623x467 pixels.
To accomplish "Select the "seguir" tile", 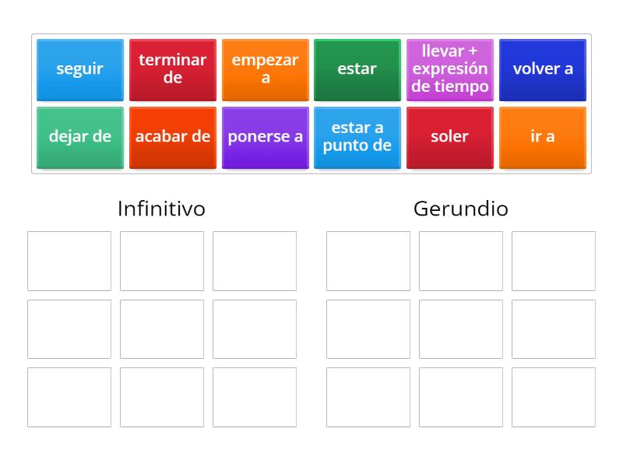I will click(x=79, y=69).
